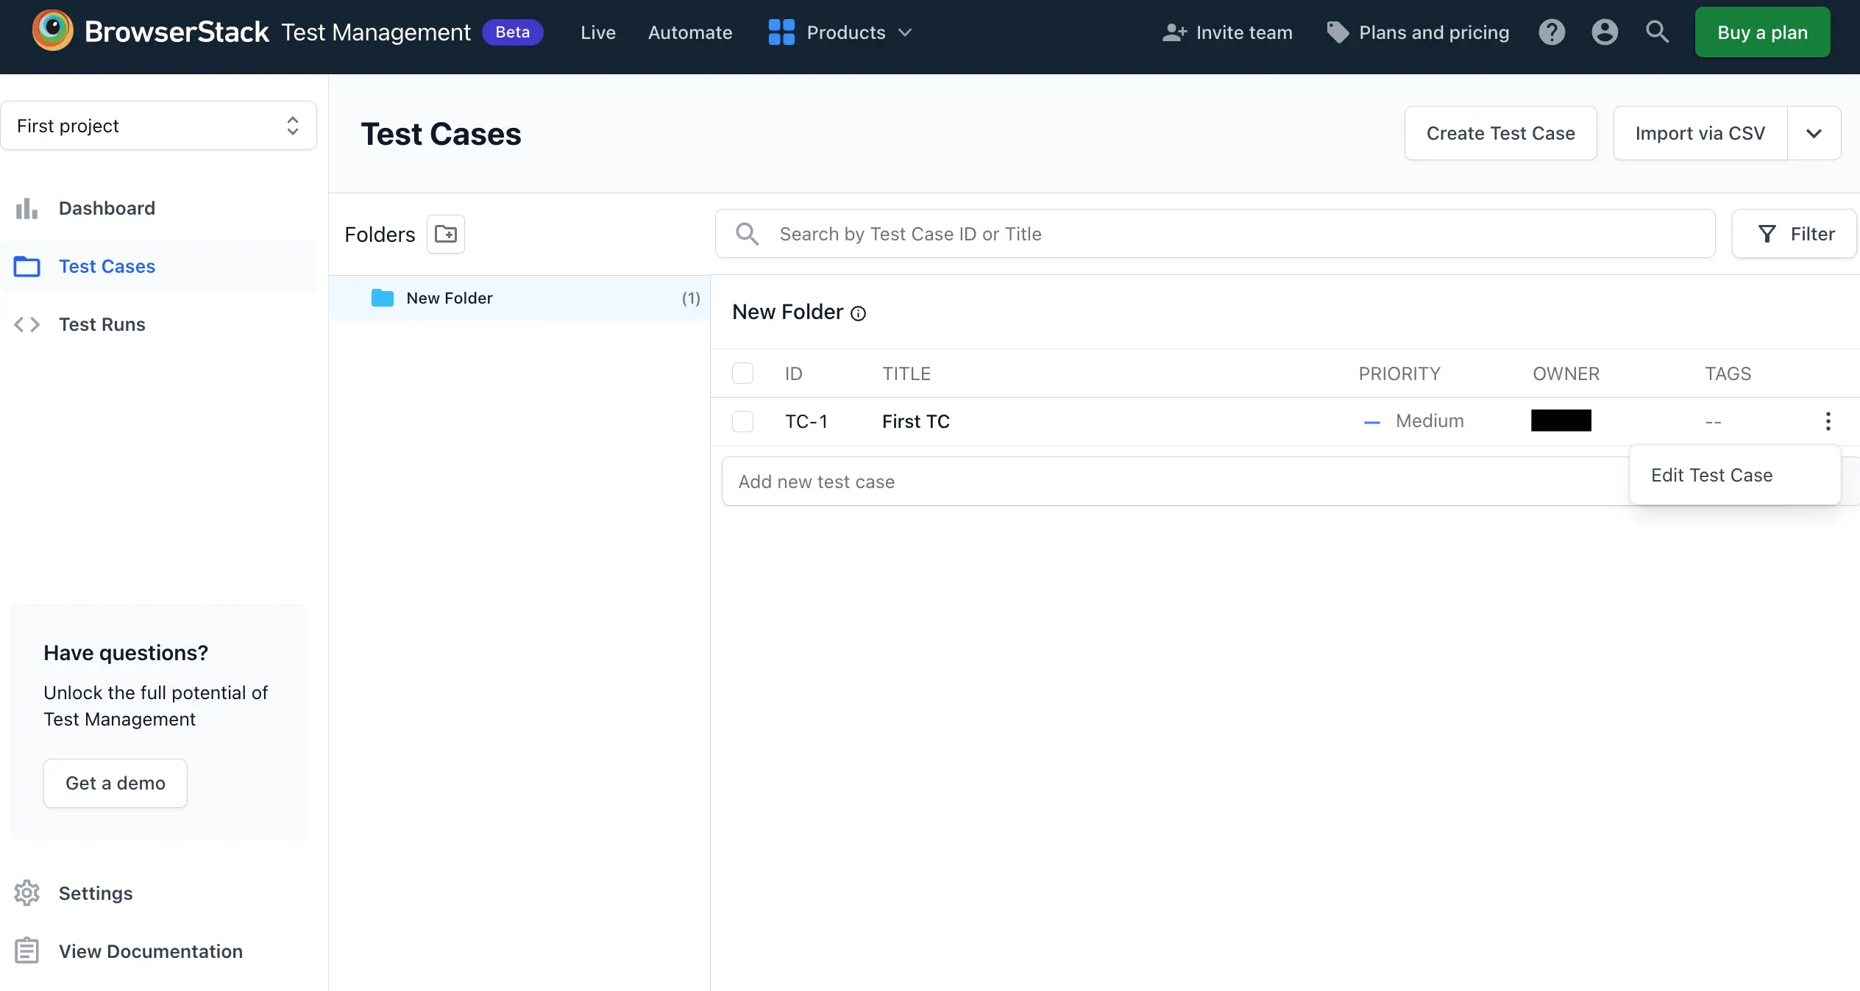The image size is (1860, 991).
Task: Expand the arrow next to Import via CSV
Action: click(x=1814, y=133)
